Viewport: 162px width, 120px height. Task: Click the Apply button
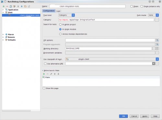145,116
